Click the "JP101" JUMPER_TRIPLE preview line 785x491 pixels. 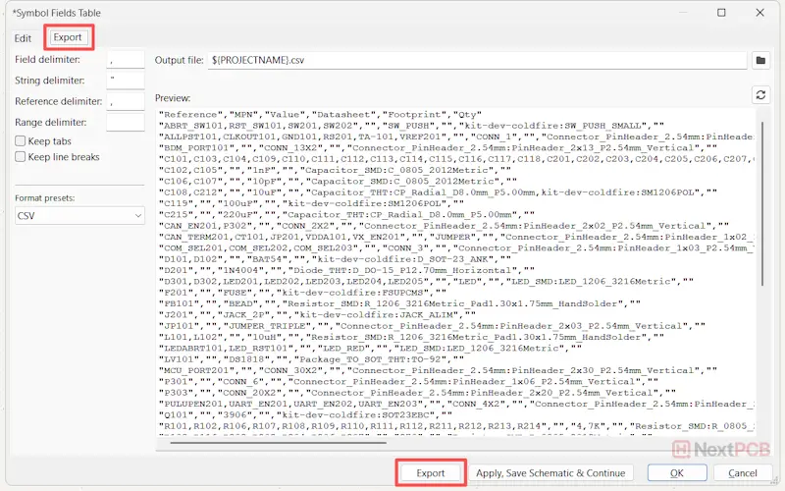[x=432, y=326]
